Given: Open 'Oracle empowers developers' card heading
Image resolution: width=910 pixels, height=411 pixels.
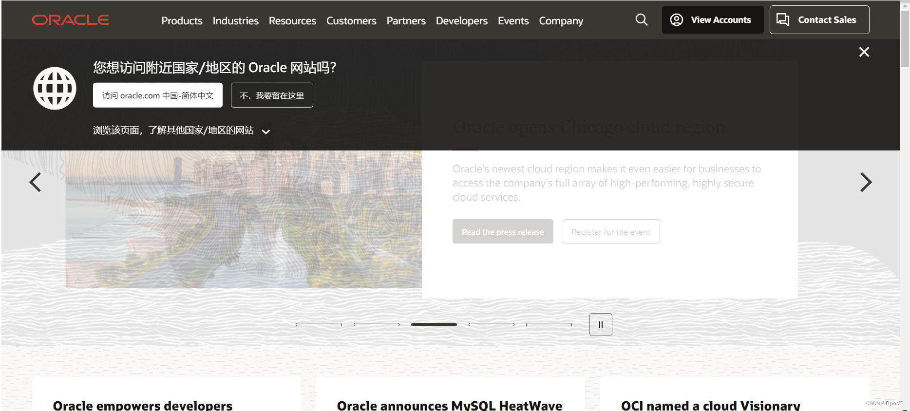Looking at the screenshot, I should click(142, 405).
